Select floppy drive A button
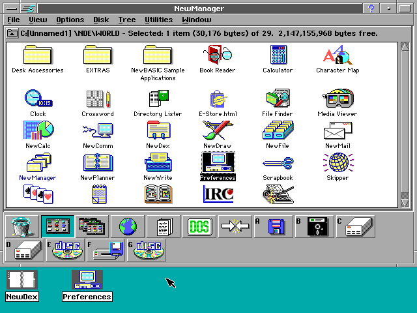Image resolution: width=417 pixels, height=313 pixels. (x=274, y=226)
